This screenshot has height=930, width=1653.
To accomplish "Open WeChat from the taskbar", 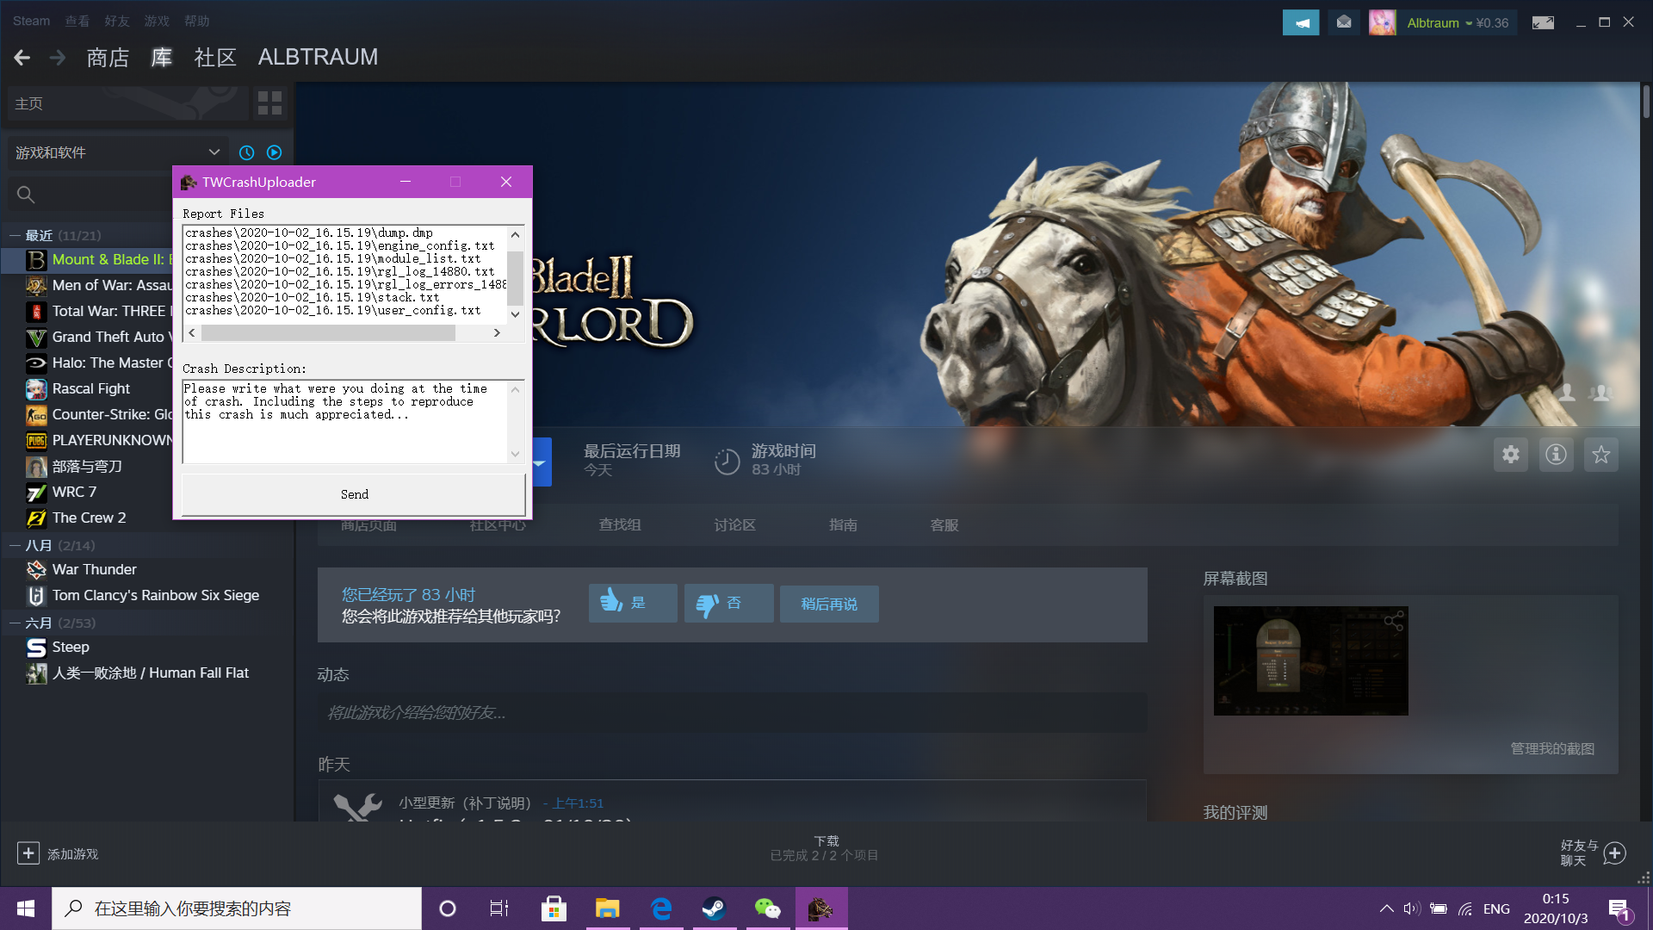I will 767,908.
